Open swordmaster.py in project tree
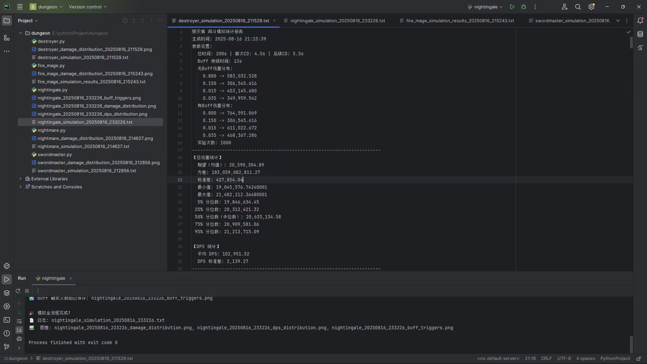Screen dimensions: 647x364 [x=55, y=154]
